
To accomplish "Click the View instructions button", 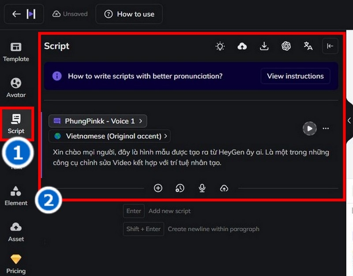I will pyautogui.click(x=295, y=76).
